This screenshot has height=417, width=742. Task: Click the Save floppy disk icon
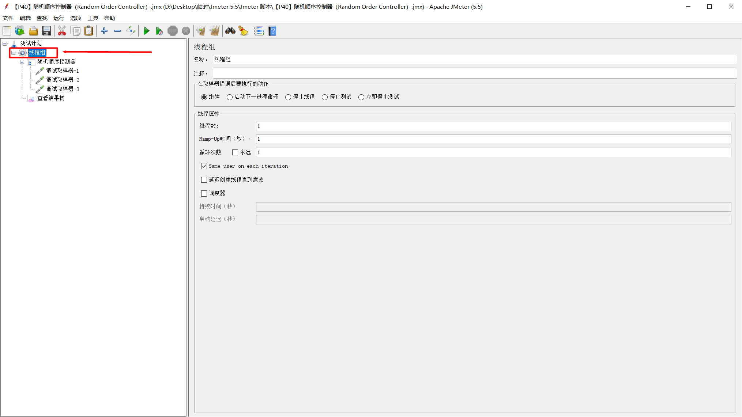pos(46,31)
